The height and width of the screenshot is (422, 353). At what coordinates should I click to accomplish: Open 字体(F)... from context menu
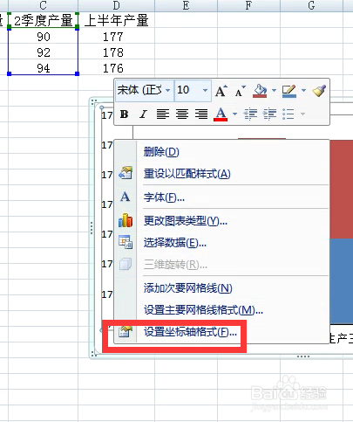pyautogui.click(x=222, y=197)
